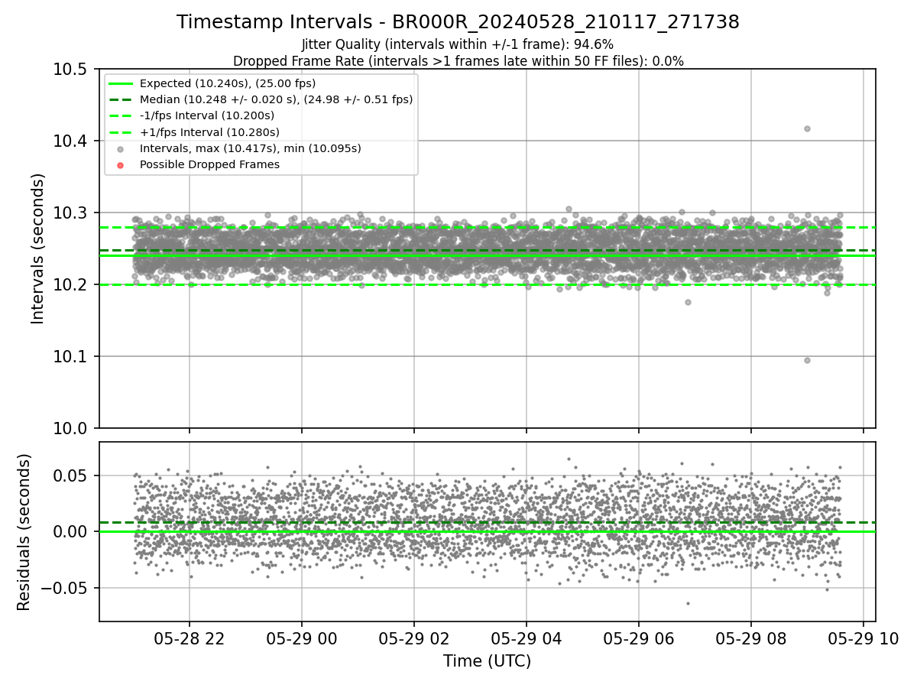917x688 pixels.
Task: Click the 'Residuals (seconds)' y-axis label
Action: pos(24,532)
